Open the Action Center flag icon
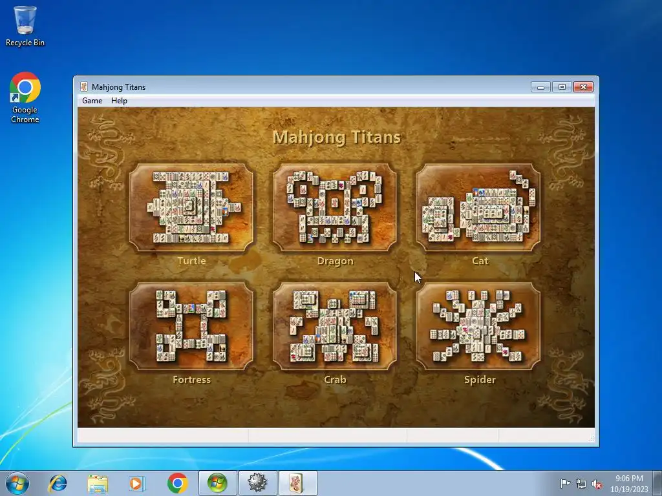This screenshot has height=496, width=662. point(565,484)
